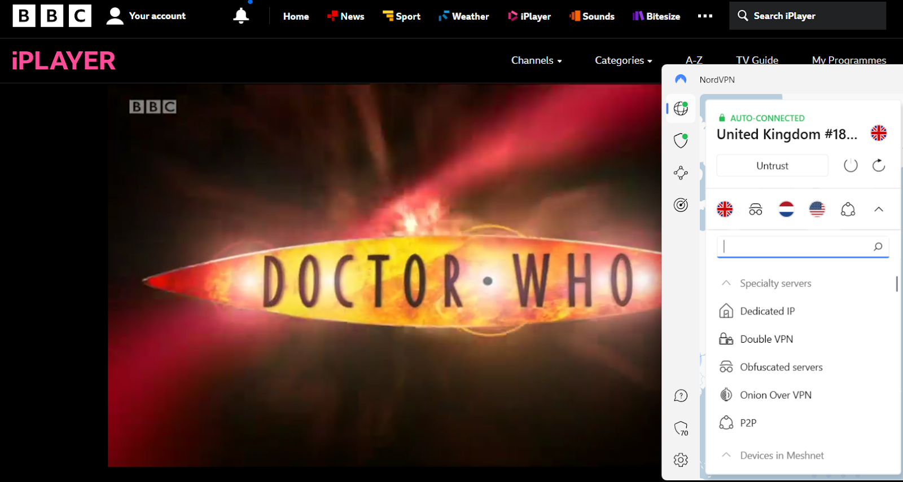This screenshot has height=482, width=903.
Task: Click the NordVPN server list scrollbar
Action: click(897, 284)
